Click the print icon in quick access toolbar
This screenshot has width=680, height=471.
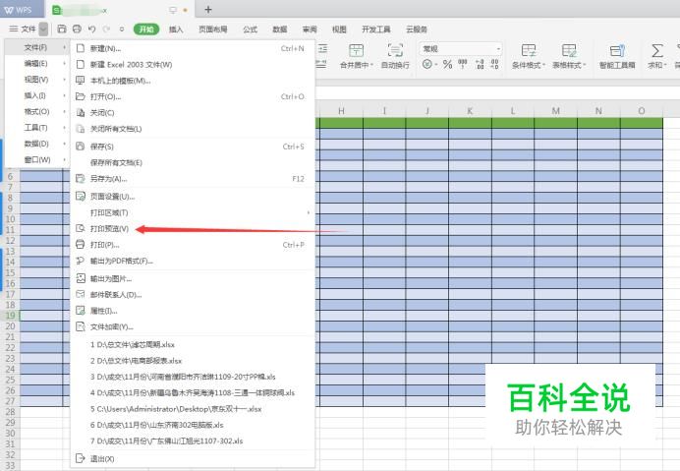click(77, 29)
